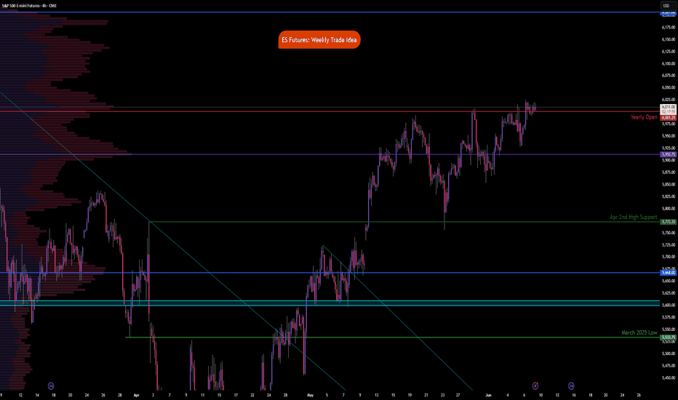Click the blue 5,668.00 price tag

tap(669, 273)
